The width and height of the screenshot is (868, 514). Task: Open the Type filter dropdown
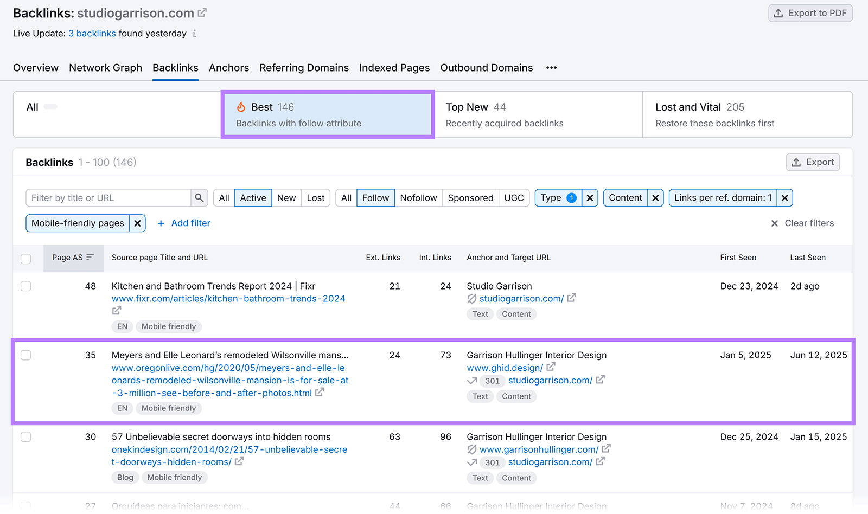[557, 197]
